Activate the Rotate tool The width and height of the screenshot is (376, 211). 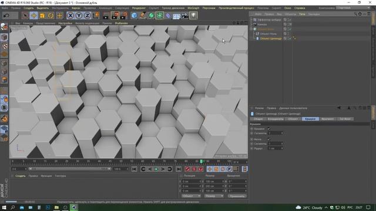pos(51,16)
